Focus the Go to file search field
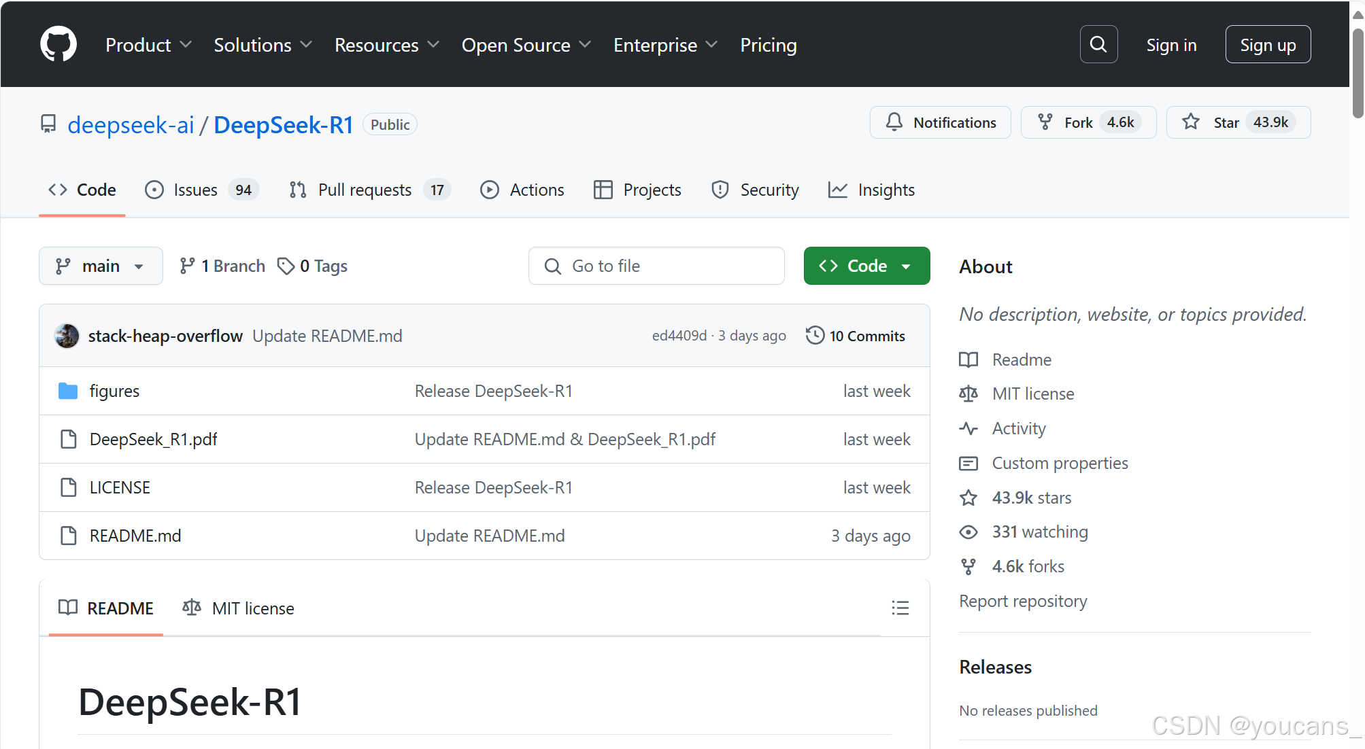 pos(656,266)
